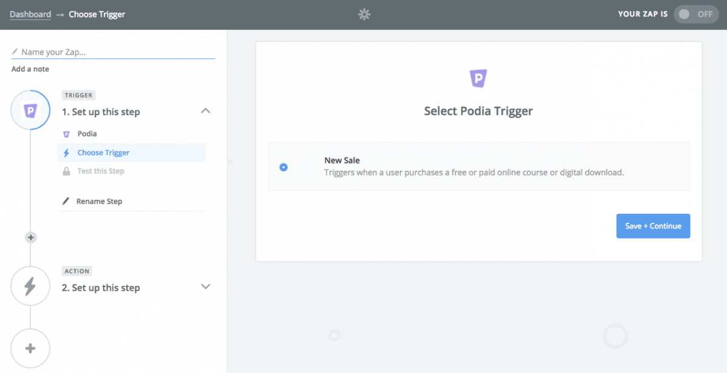Click Rename Step option
This screenshot has width=727, height=373.
click(99, 201)
